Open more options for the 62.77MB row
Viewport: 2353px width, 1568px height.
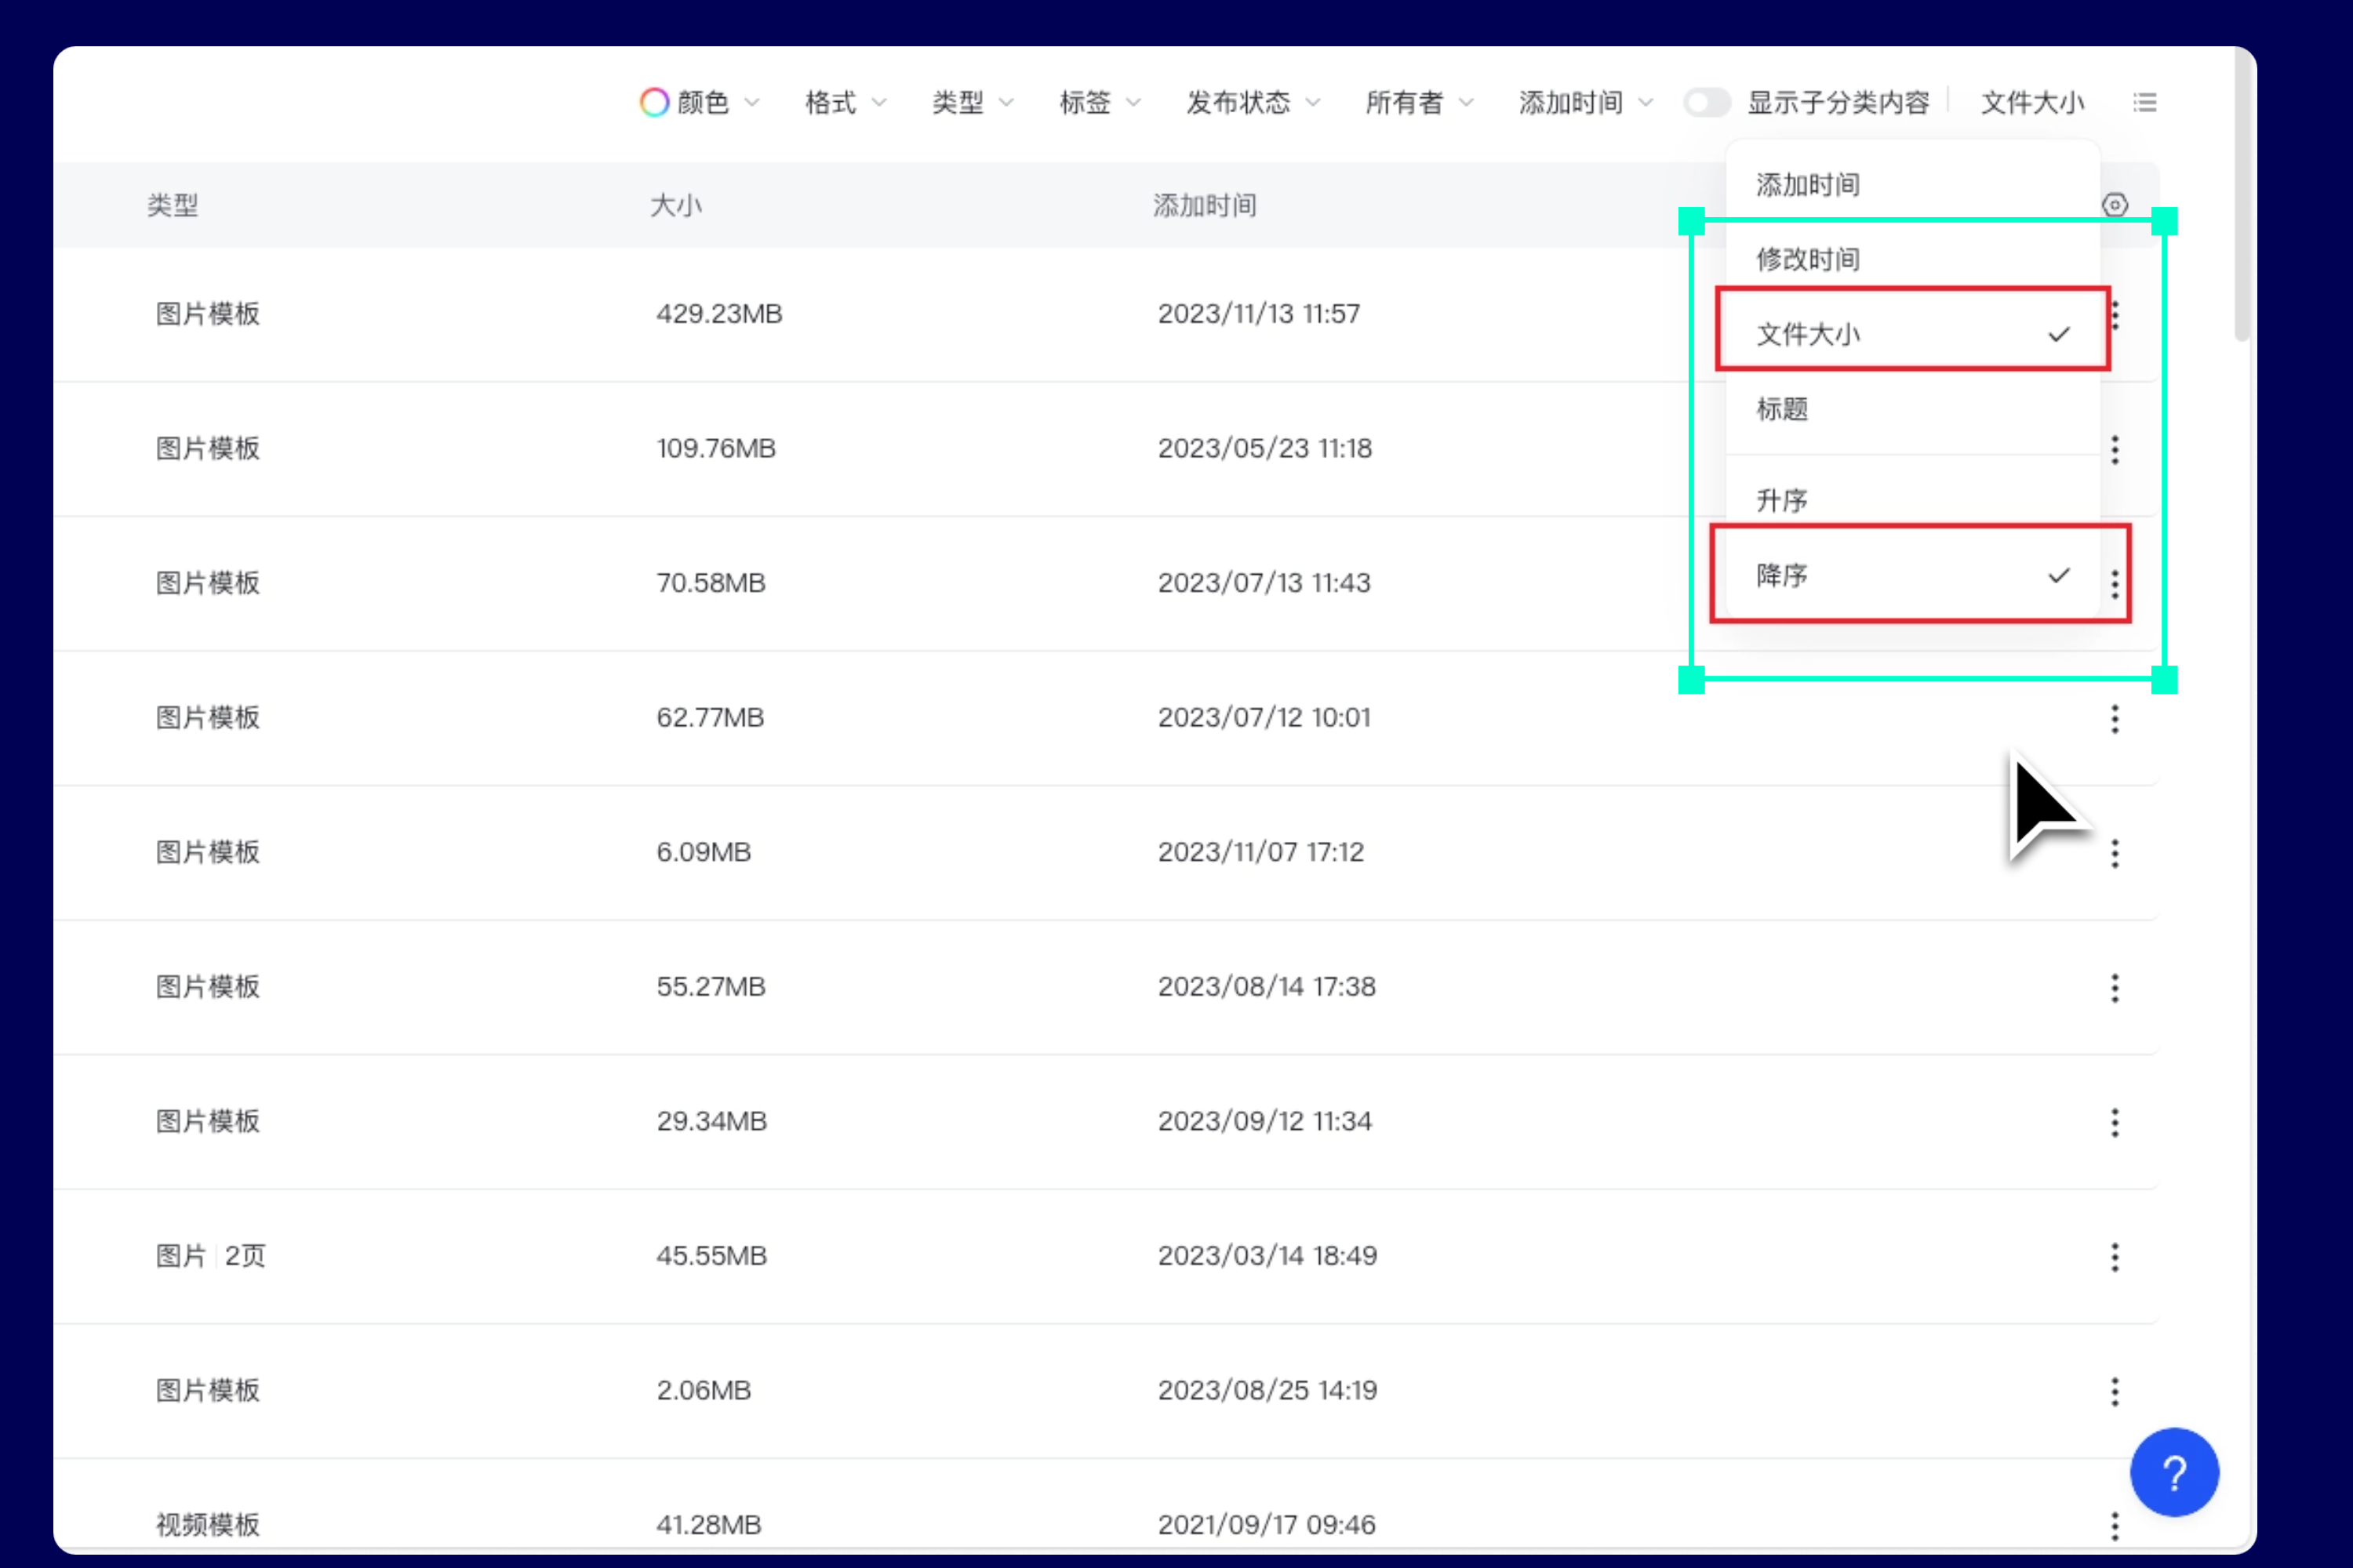coord(2115,718)
